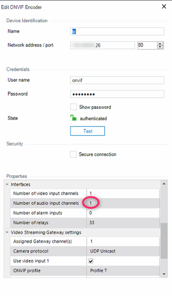
Task: Close the Edit ONVIF Encoder dialog
Action: [164, 7]
